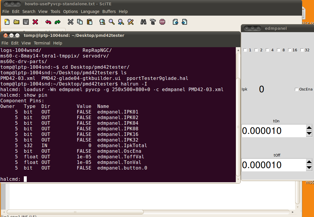
Task: Click the red Undo arrow icon
Action: click(x=48, y=22)
